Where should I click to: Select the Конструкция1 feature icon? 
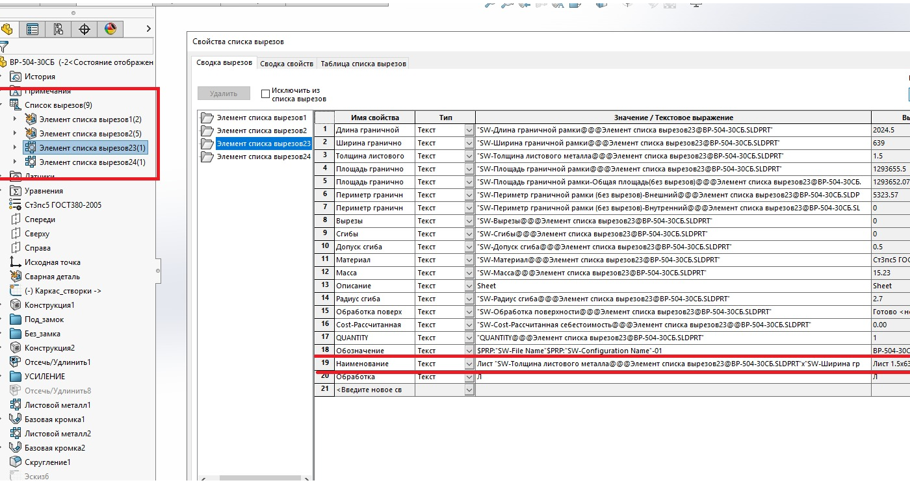click(x=16, y=305)
